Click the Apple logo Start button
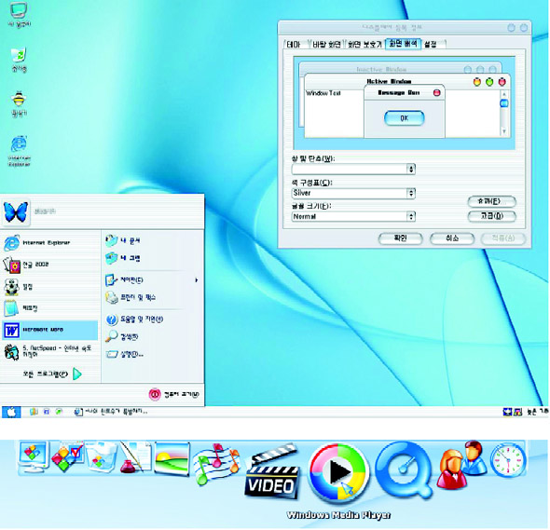Image resolution: width=550 pixels, height=530 pixels. click(x=11, y=413)
